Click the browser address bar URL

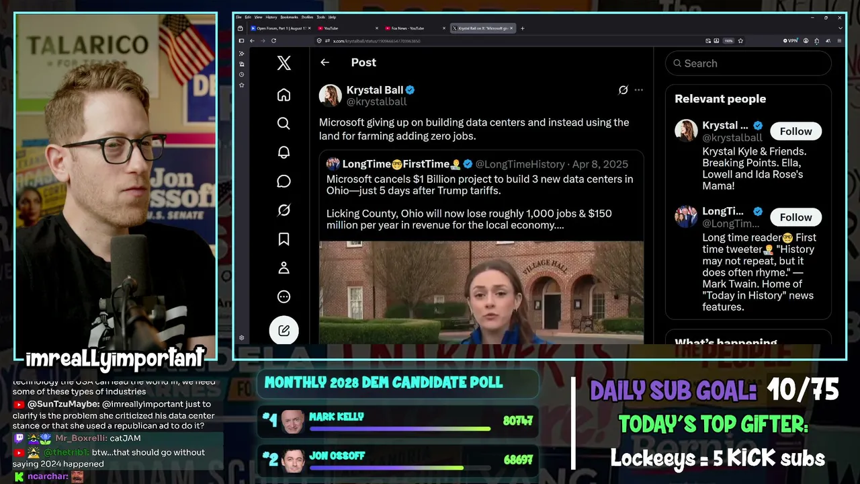tap(377, 41)
